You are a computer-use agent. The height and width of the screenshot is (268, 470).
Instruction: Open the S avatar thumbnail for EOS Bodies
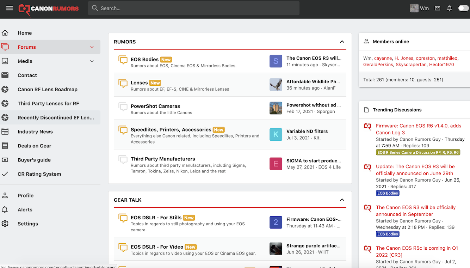pos(276,61)
